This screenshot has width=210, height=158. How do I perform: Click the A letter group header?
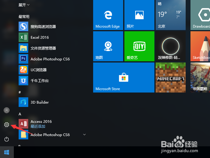(20, 114)
